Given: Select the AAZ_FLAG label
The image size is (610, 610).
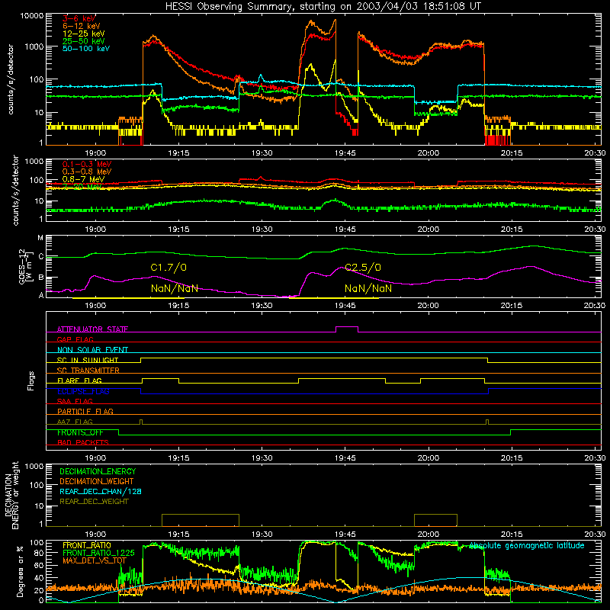Looking at the screenshot, I should [75, 422].
